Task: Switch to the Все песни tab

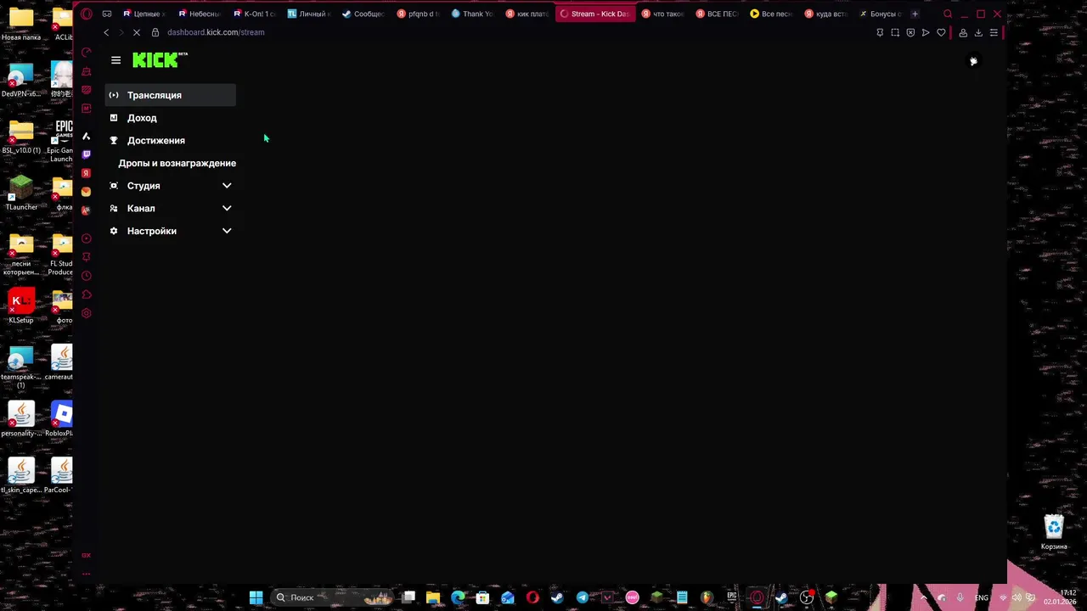Action: (771, 14)
